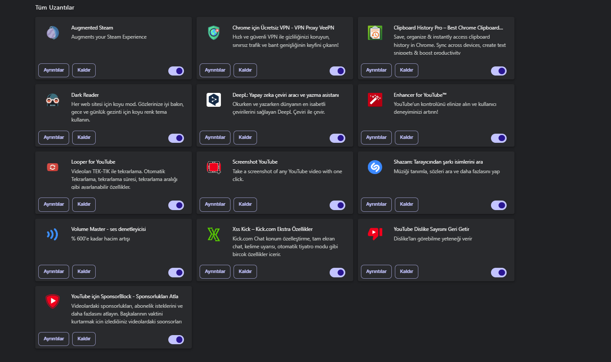Click the YouTube Dislike thumbs-down icon
This screenshot has height=362, width=611.
click(x=375, y=234)
